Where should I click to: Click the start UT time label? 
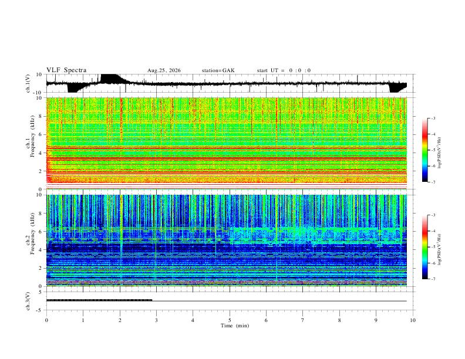click(284, 70)
